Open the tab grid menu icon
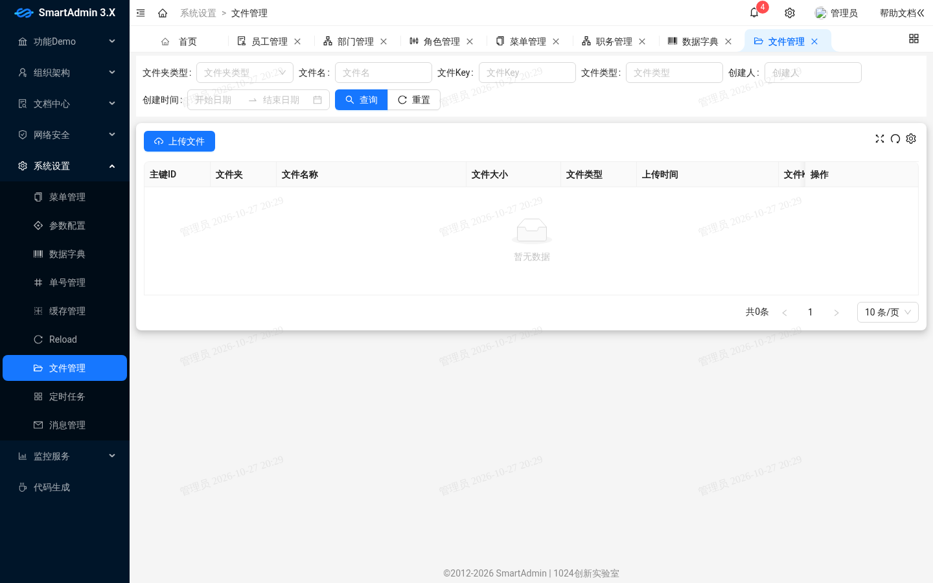The height and width of the screenshot is (583, 933). [914, 39]
